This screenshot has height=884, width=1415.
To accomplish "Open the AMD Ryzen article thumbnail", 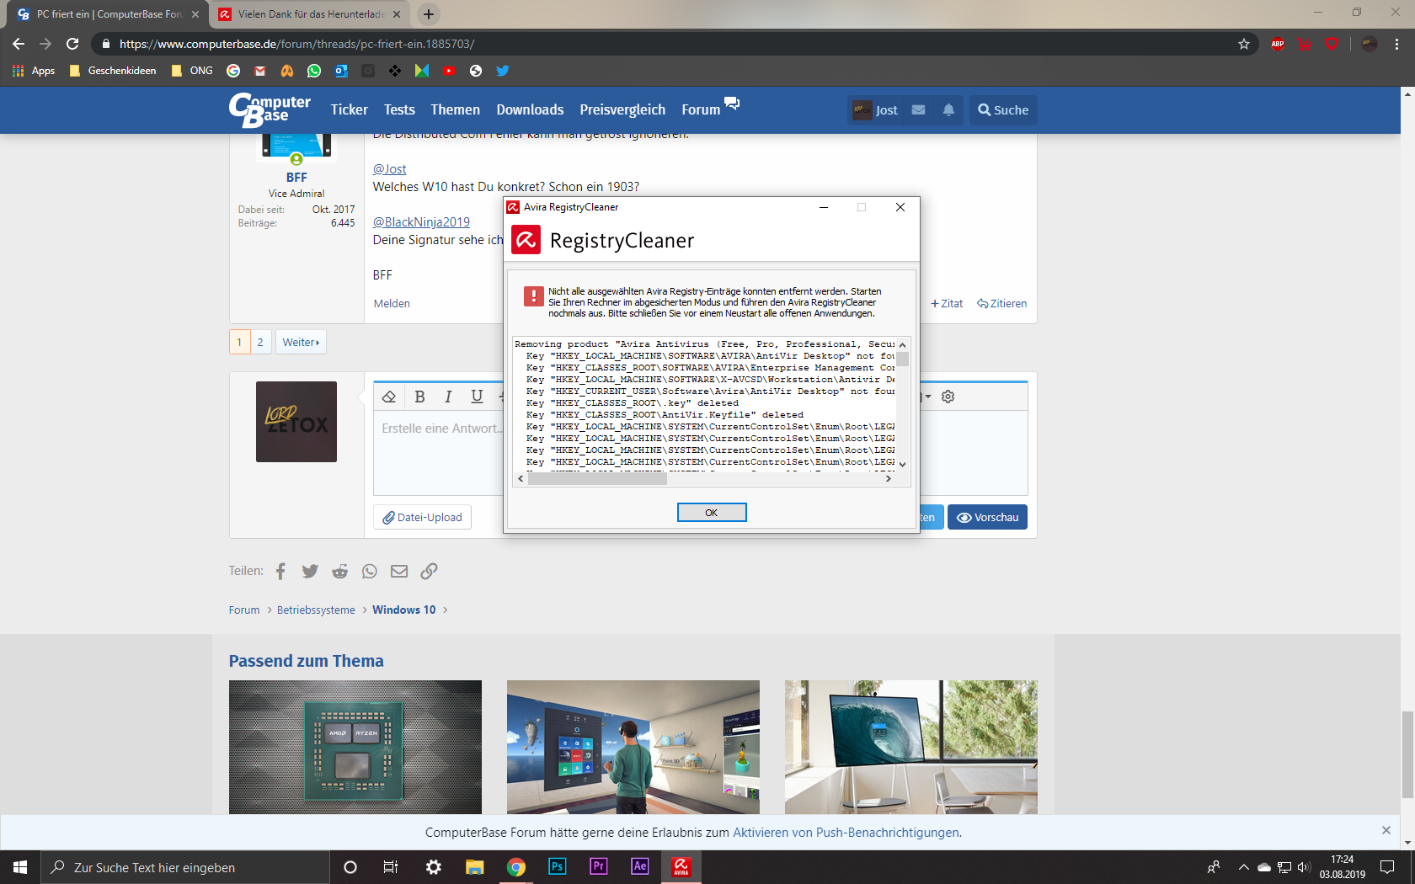I will pos(355,747).
